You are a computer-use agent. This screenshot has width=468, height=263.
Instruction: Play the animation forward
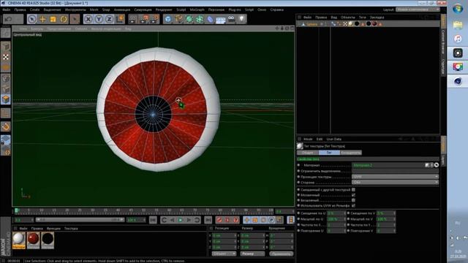(x=181, y=220)
